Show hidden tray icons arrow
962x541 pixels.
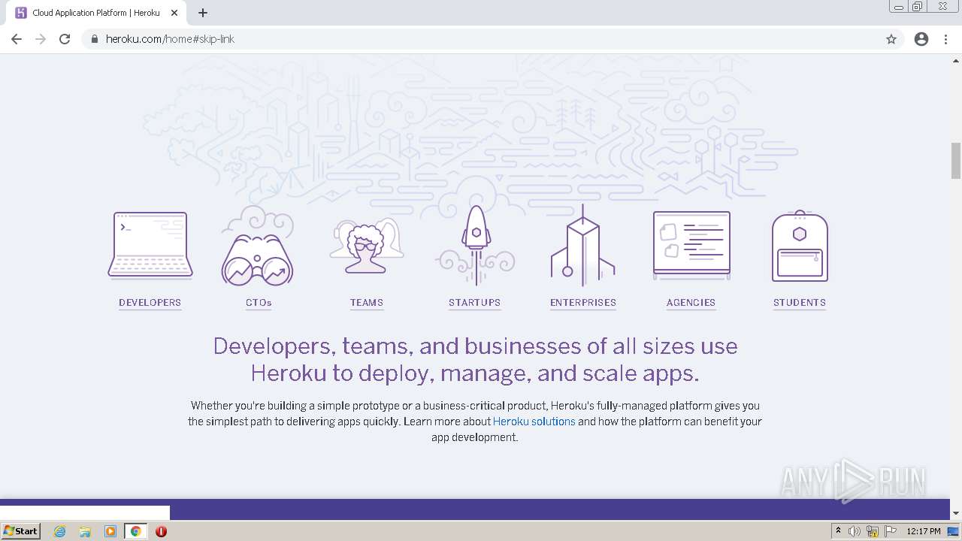tap(838, 531)
